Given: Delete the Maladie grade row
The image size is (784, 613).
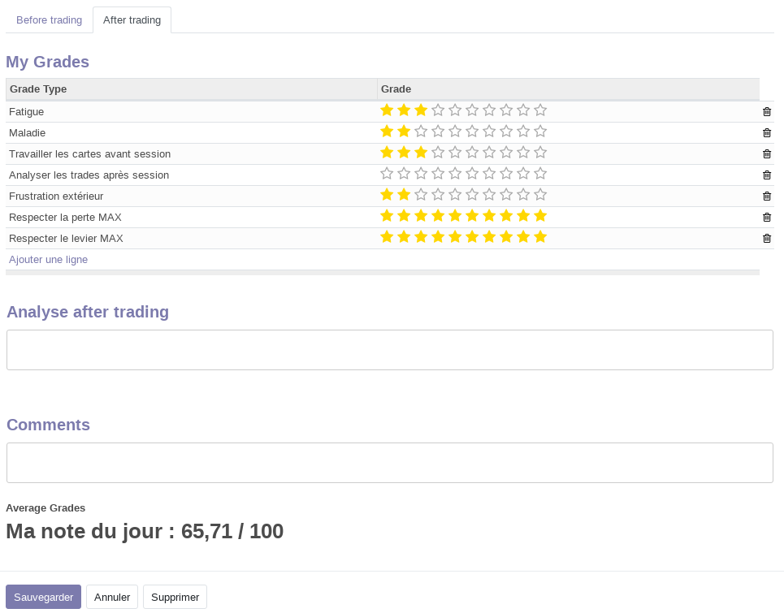Looking at the screenshot, I should (766, 133).
